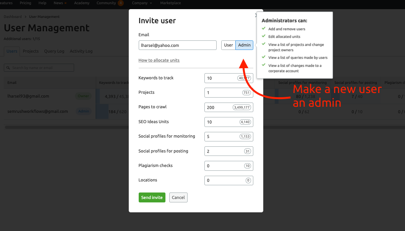The width and height of the screenshot is (405, 231).
Task: Cancel the Invite user dialog
Action: (x=178, y=197)
